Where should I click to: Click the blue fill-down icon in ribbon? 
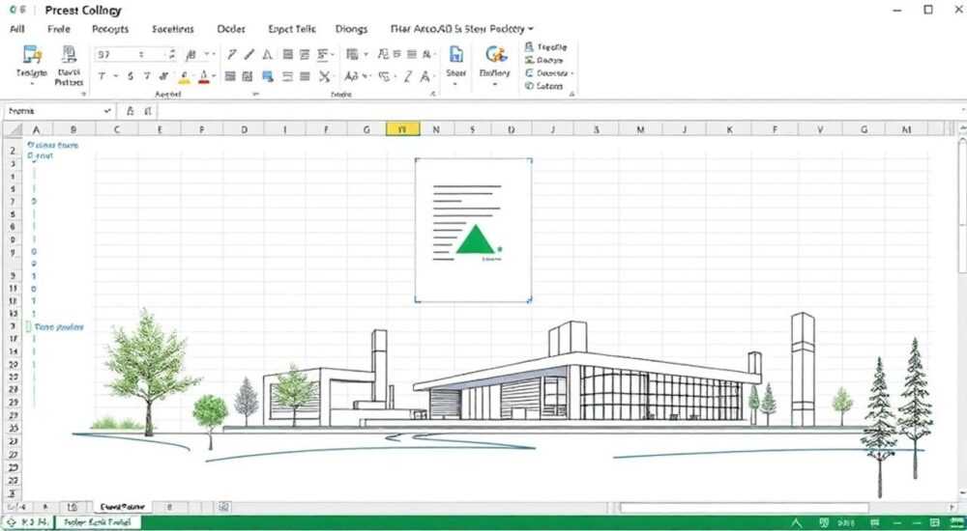268,76
